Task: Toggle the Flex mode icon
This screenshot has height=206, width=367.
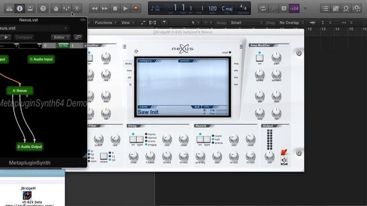Action: pyautogui.click(x=153, y=23)
